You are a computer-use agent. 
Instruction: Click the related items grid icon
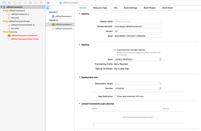pos(48,3)
